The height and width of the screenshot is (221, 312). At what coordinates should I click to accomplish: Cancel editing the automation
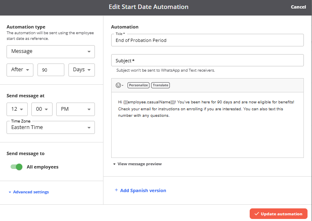298,7
